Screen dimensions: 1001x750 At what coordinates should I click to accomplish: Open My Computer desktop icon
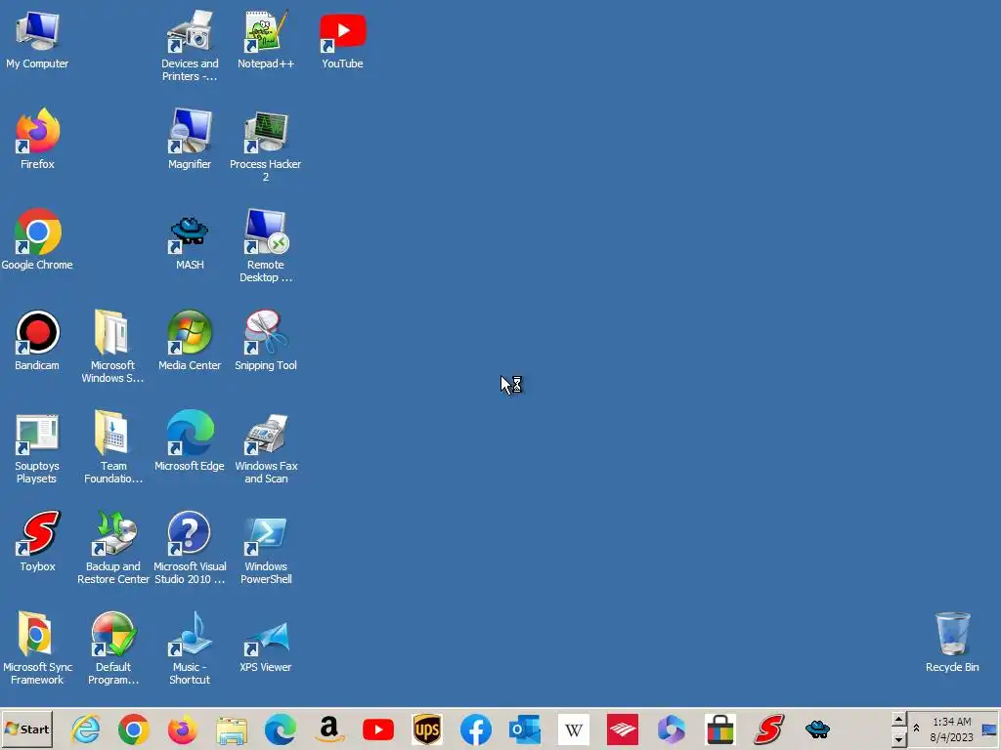tap(37, 41)
